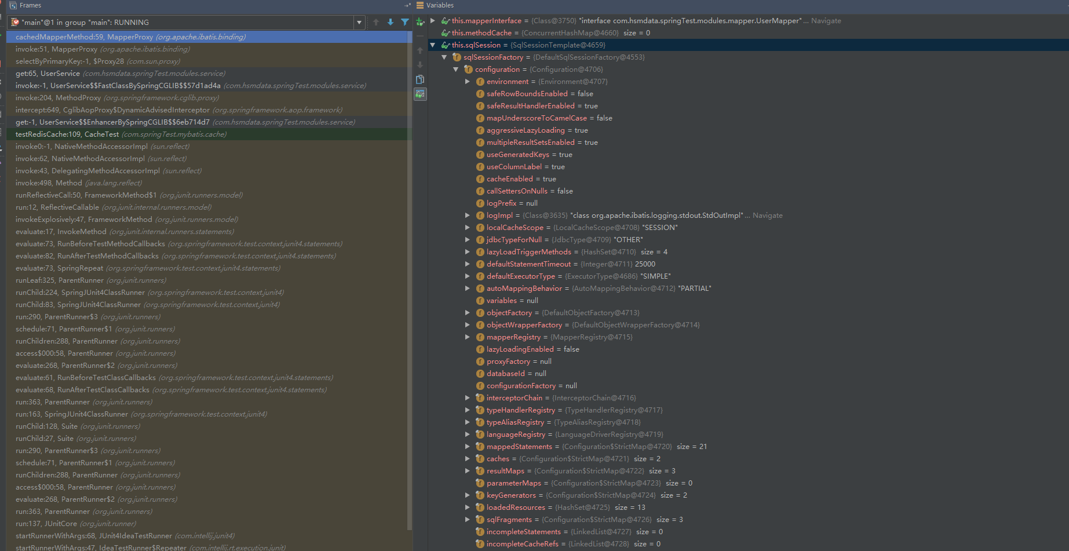Select defaultStatementTimeout = 25000 row
This screenshot has width=1069, height=551.
point(749,264)
